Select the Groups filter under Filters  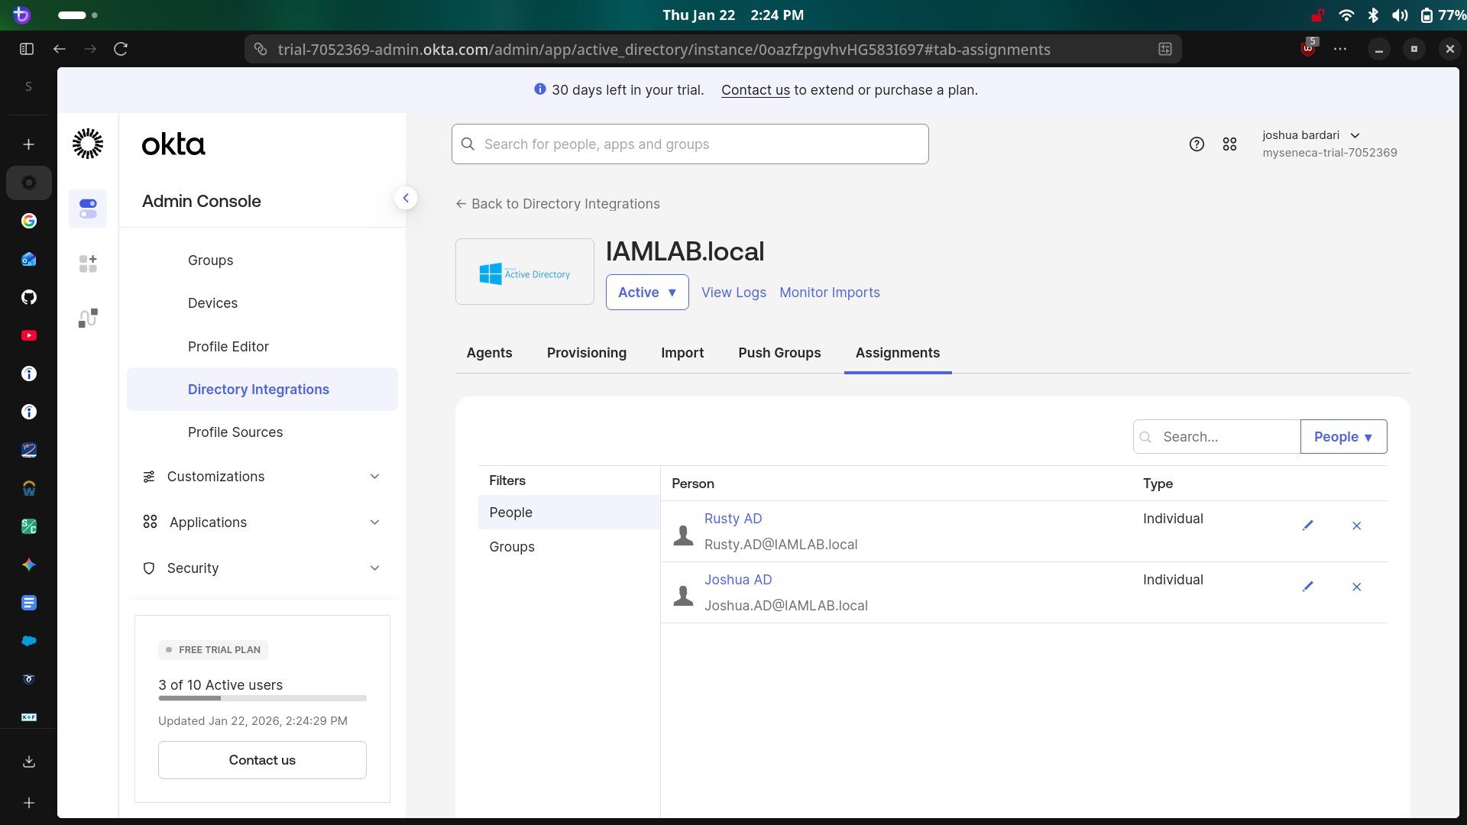(x=511, y=546)
